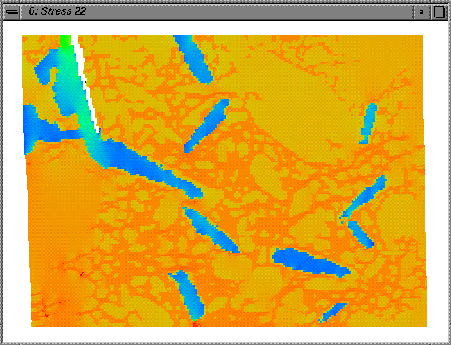Viewport: 451px width, 345px height.
Task: Click the small blue sliver at the bottom right
Action: click(x=332, y=312)
